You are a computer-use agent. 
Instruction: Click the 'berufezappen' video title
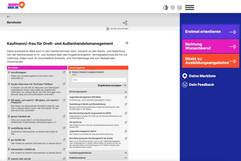pos(19,72)
